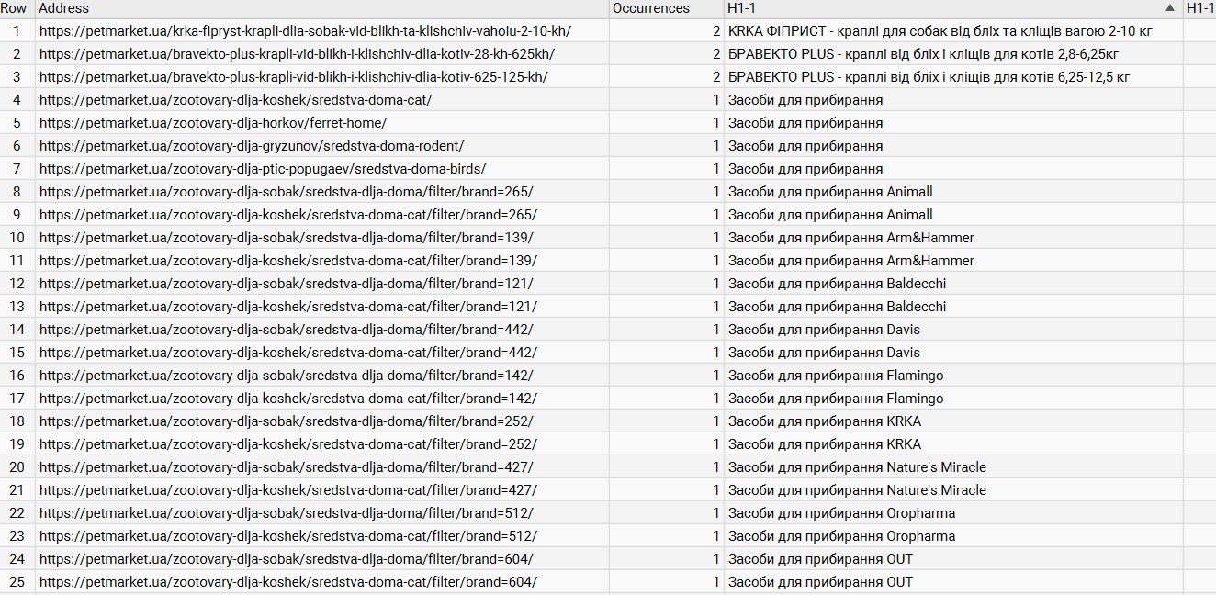Select the Oropharma H1 cell in row 22
The image size is (1216, 595).
pyautogui.click(x=953, y=512)
